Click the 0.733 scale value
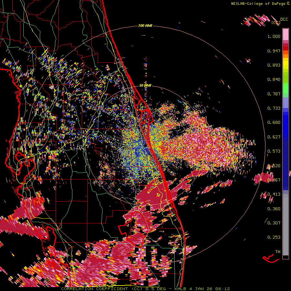Viewport: 291px width, 291px height. click(274, 108)
